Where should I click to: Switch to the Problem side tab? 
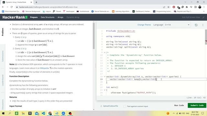3,32
